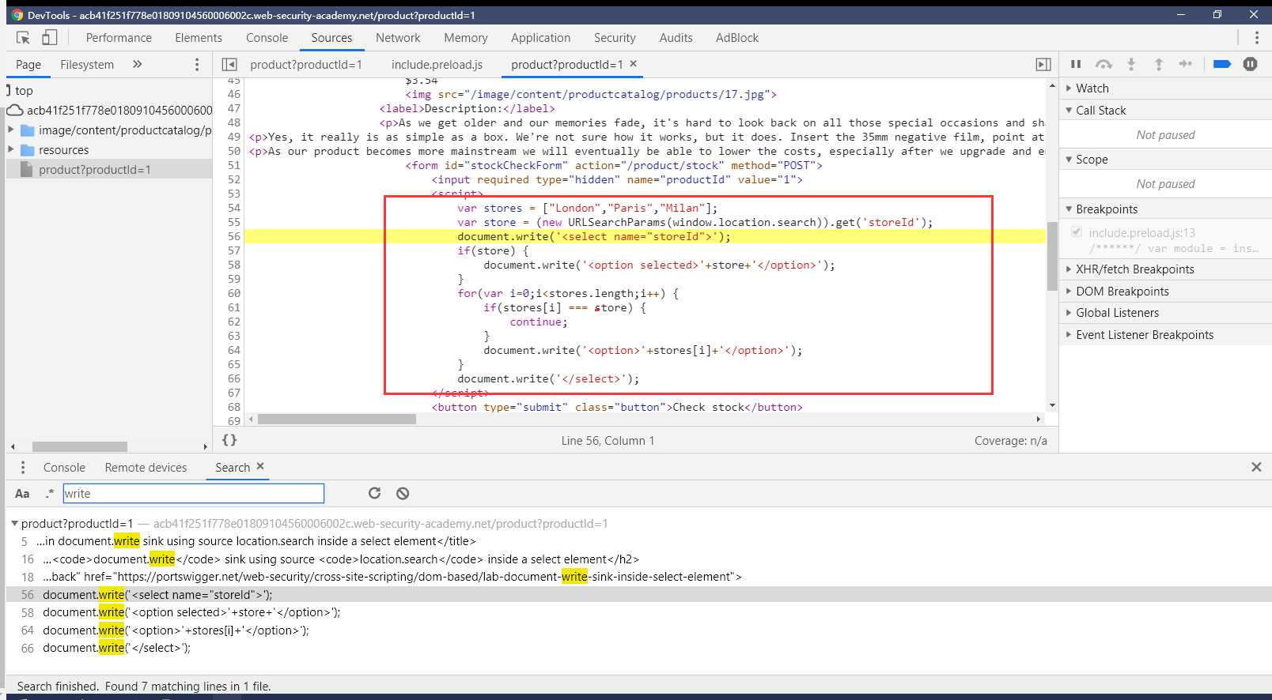The width and height of the screenshot is (1272, 700).
Task: Select product?productId=1 file in navigator tree
Action: point(109,169)
